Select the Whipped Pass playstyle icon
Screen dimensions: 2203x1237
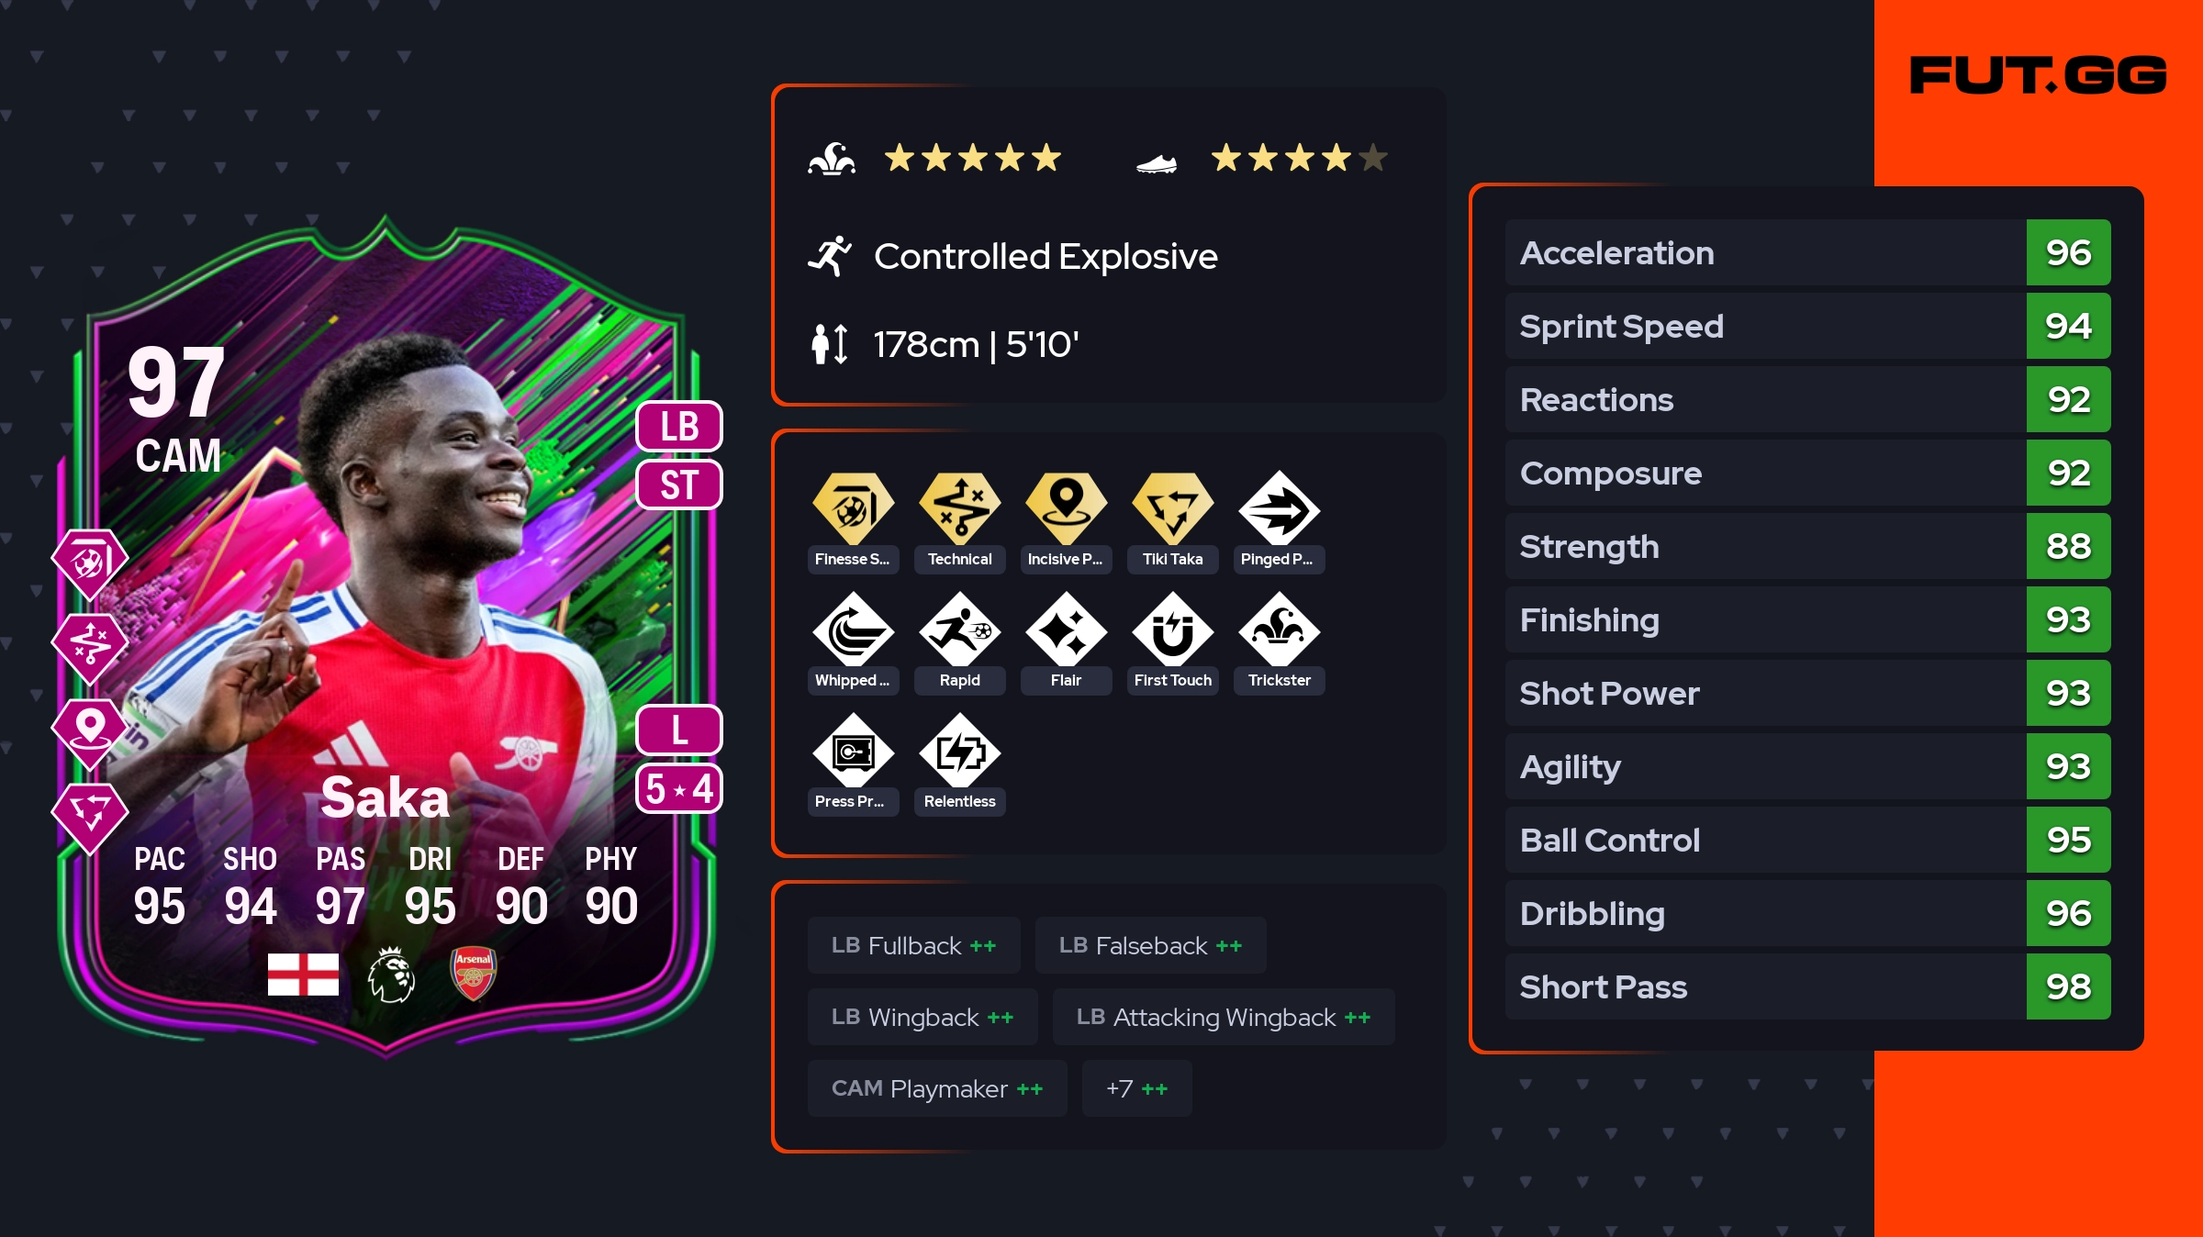coord(853,629)
